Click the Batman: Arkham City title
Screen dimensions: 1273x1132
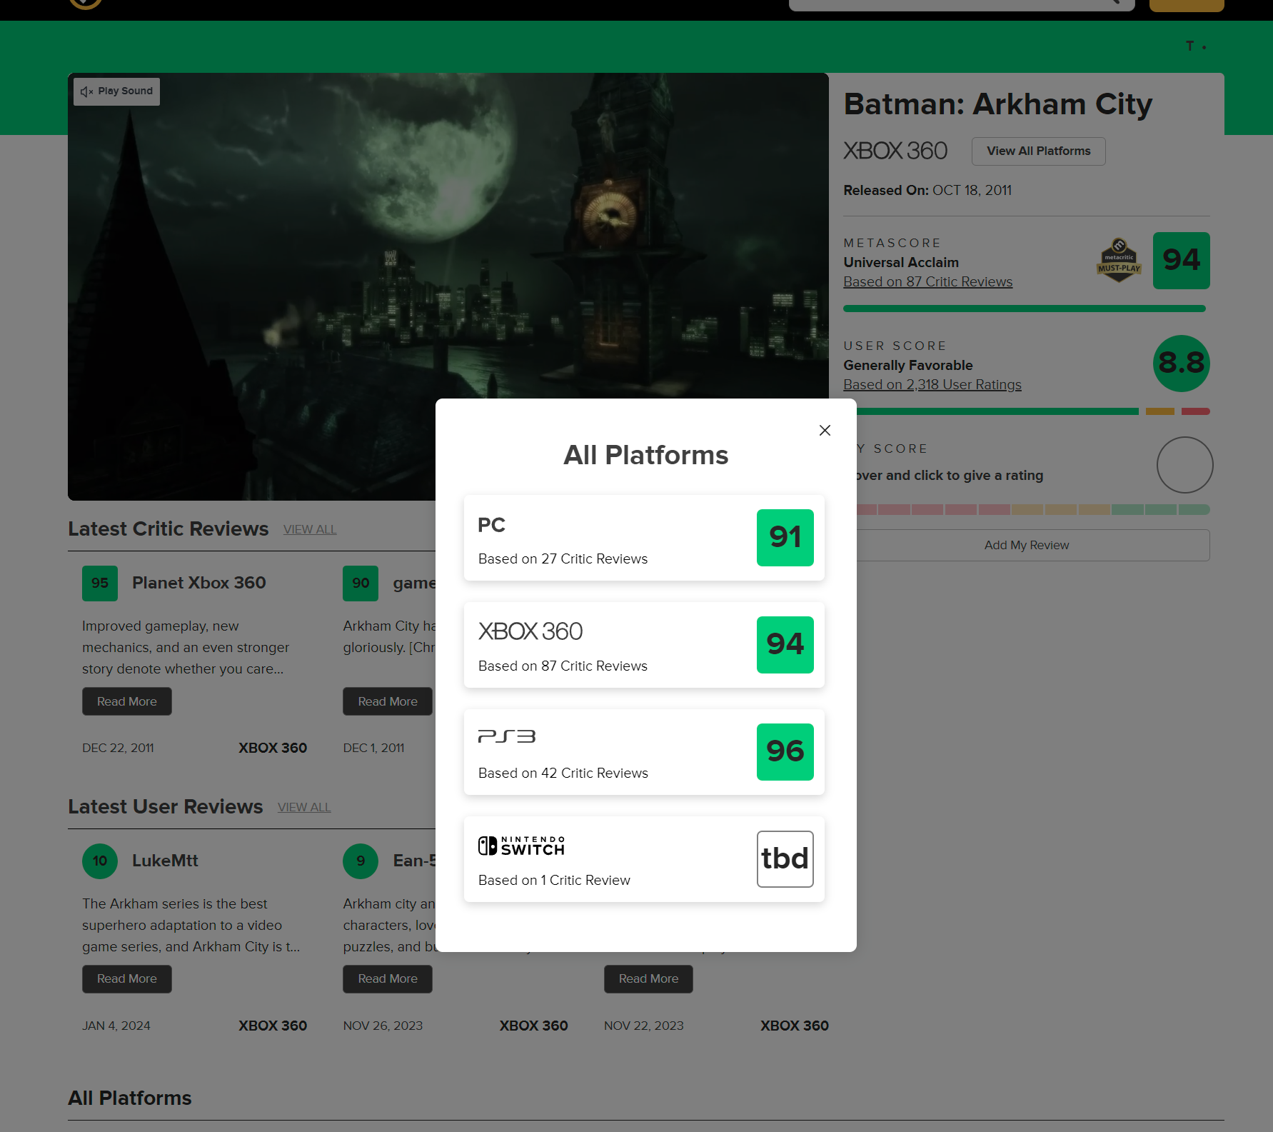(997, 104)
